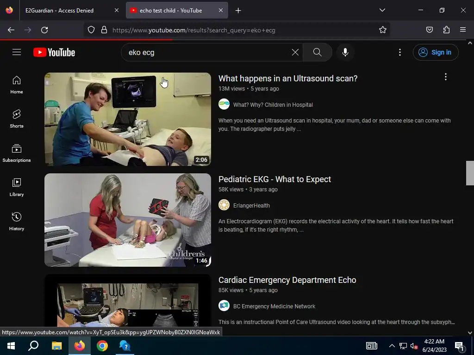Click the scrollbar down arrow
Screen dimensions: 474x355
[x=470, y=333]
